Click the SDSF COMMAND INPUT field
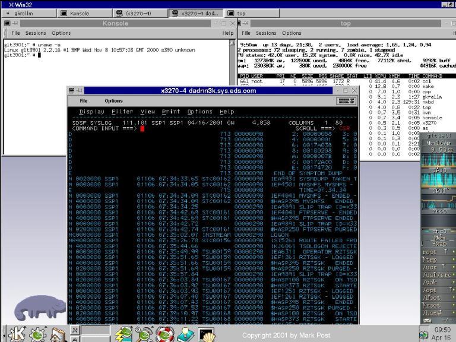The width and height of the screenshot is (456, 342). tap(142, 128)
